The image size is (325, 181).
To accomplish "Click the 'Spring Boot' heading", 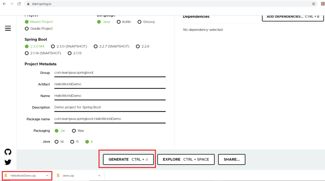I will (x=36, y=39).
